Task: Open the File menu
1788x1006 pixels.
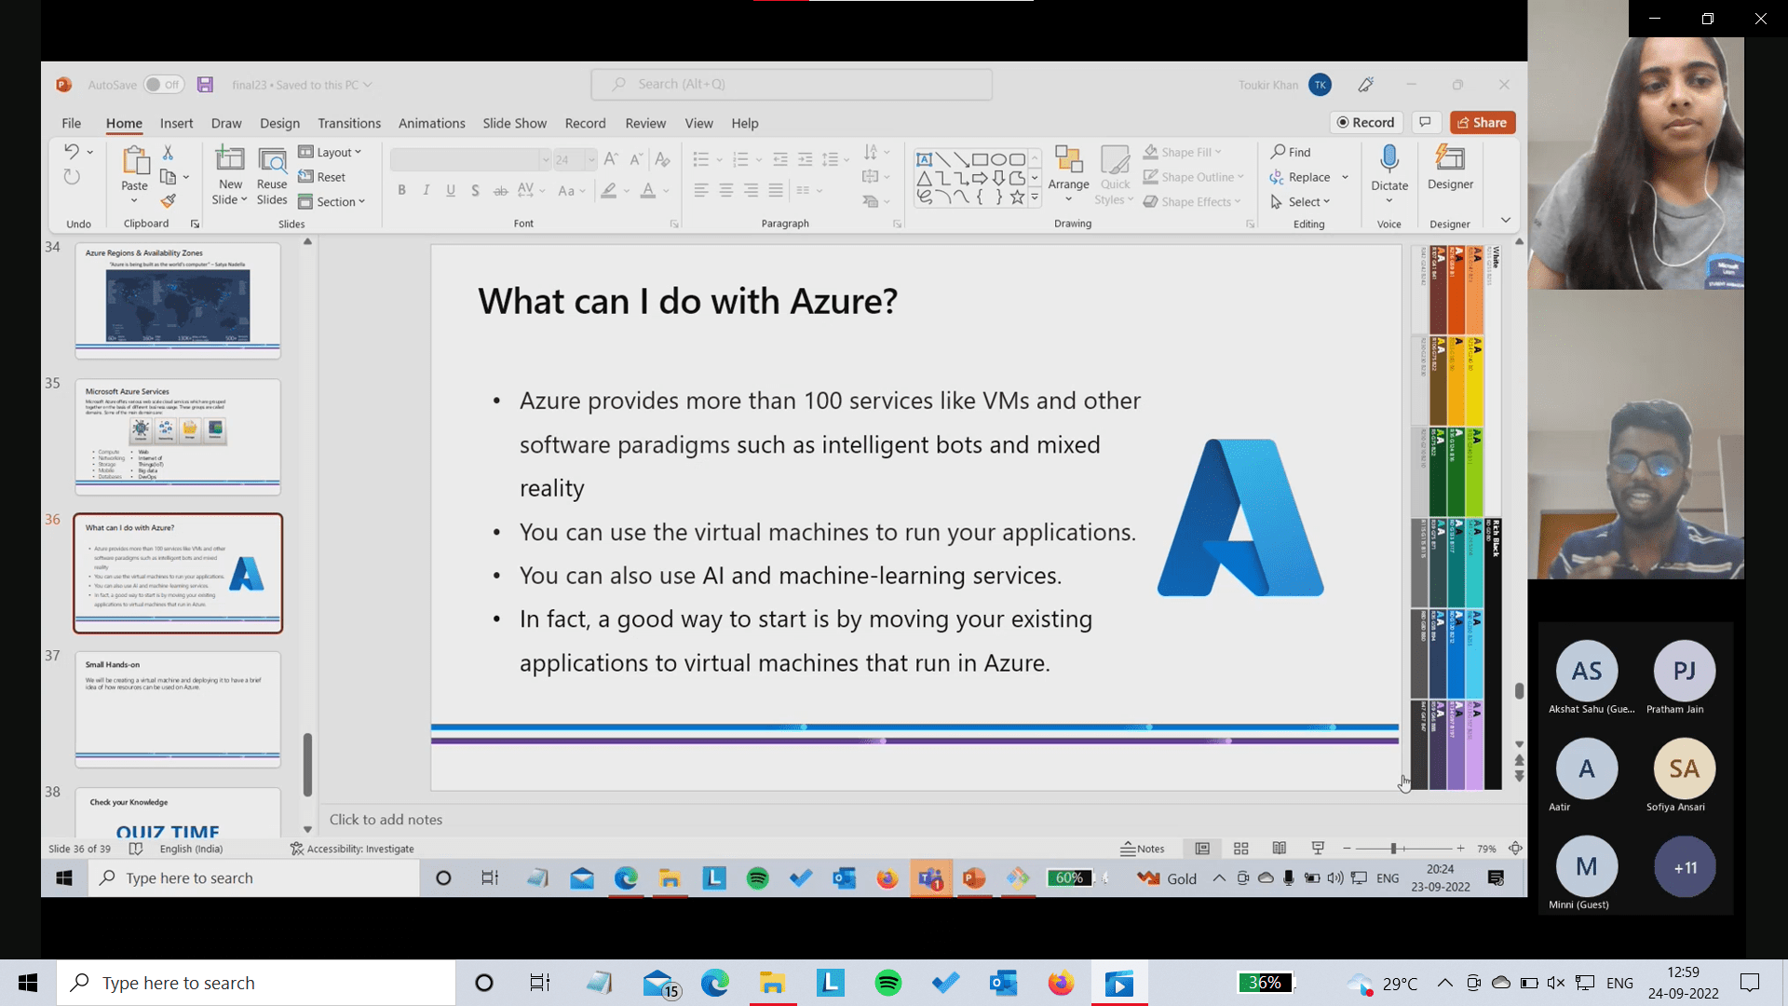Action: click(x=71, y=123)
